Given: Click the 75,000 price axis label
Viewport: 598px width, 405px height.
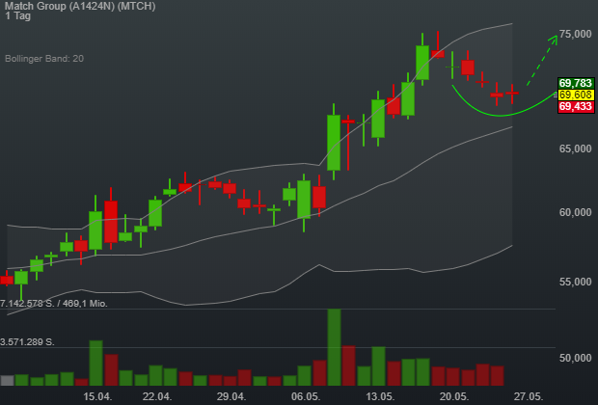Looking at the screenshot, I should [576, 34].
